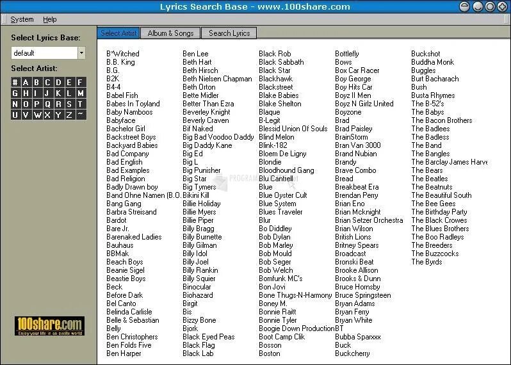Select letter M in artist grid

(x=81, y=93)
